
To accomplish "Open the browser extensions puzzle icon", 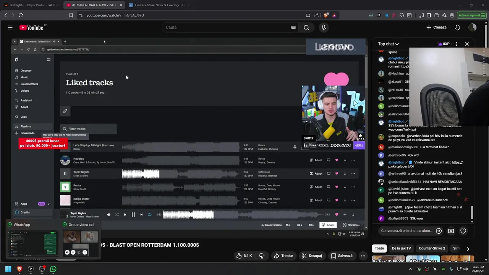I will coord(402,15).
